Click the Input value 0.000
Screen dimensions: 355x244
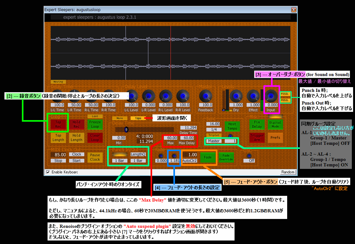pyautogui.click(x=271, y=105)
